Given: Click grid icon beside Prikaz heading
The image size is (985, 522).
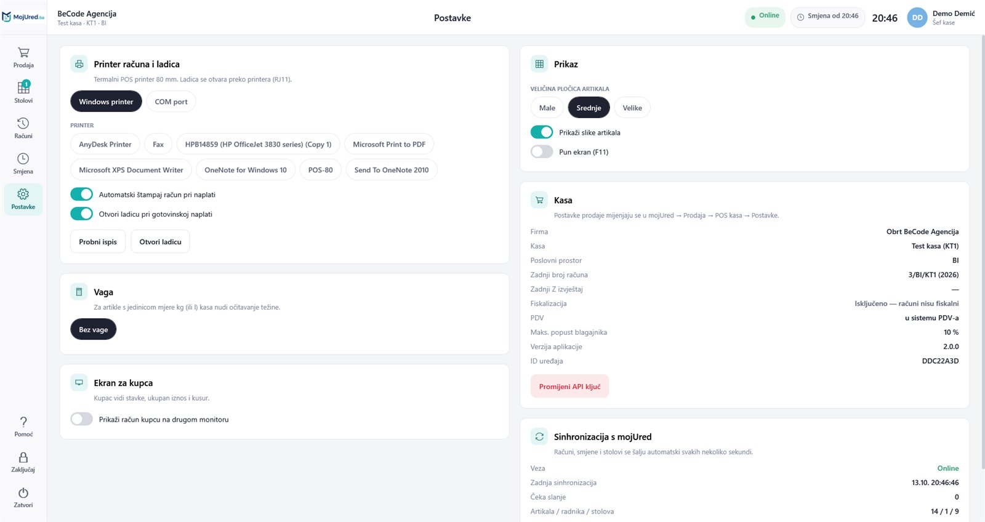Looking at the screenshot, I should pos(539,64).
